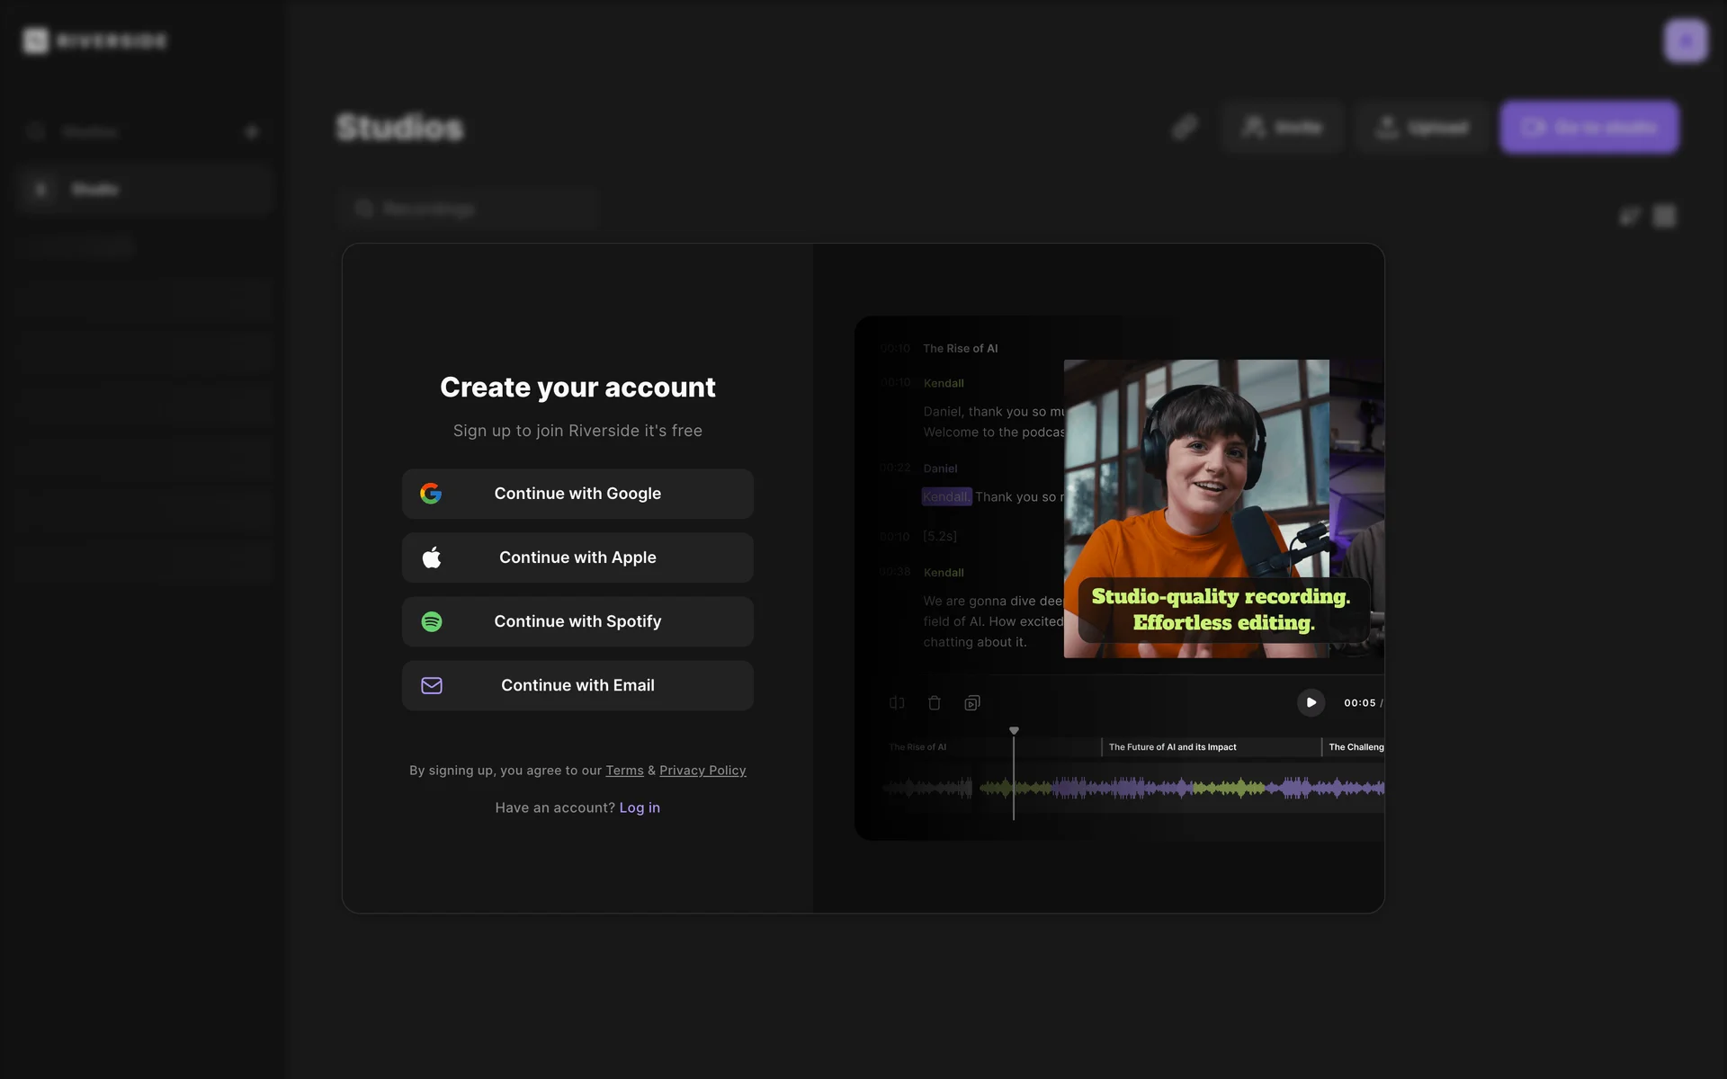Click the Log in link
The width and height of the screenshot is (1727, 1079).
(x=640, y=807)
